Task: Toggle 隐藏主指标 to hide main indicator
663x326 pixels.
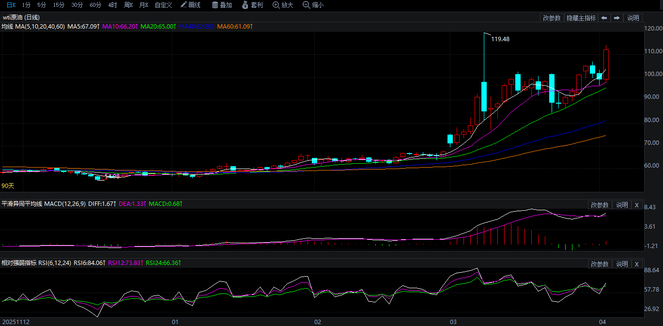Action: [x=581, y=18]
